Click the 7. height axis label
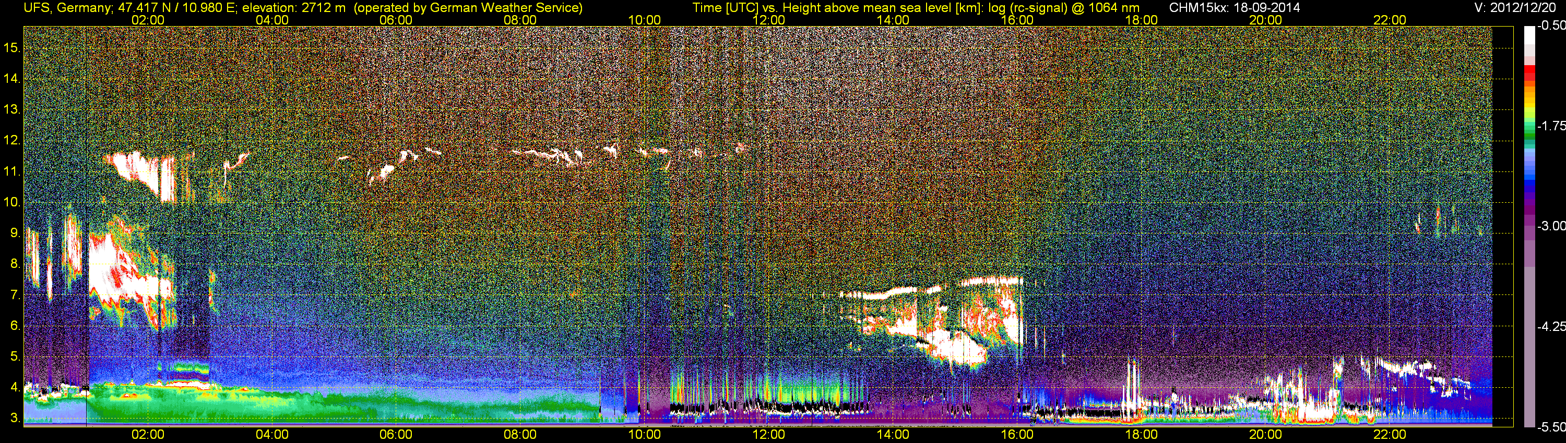Screen dimensions: 1566x443 [x=15, y=295]
